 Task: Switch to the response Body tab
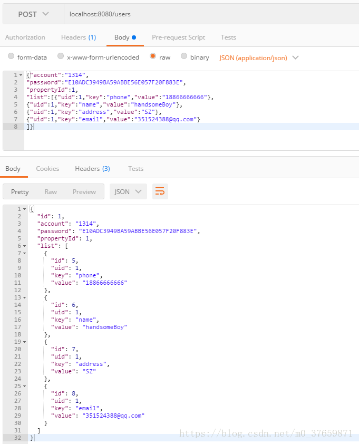point(13,169)
